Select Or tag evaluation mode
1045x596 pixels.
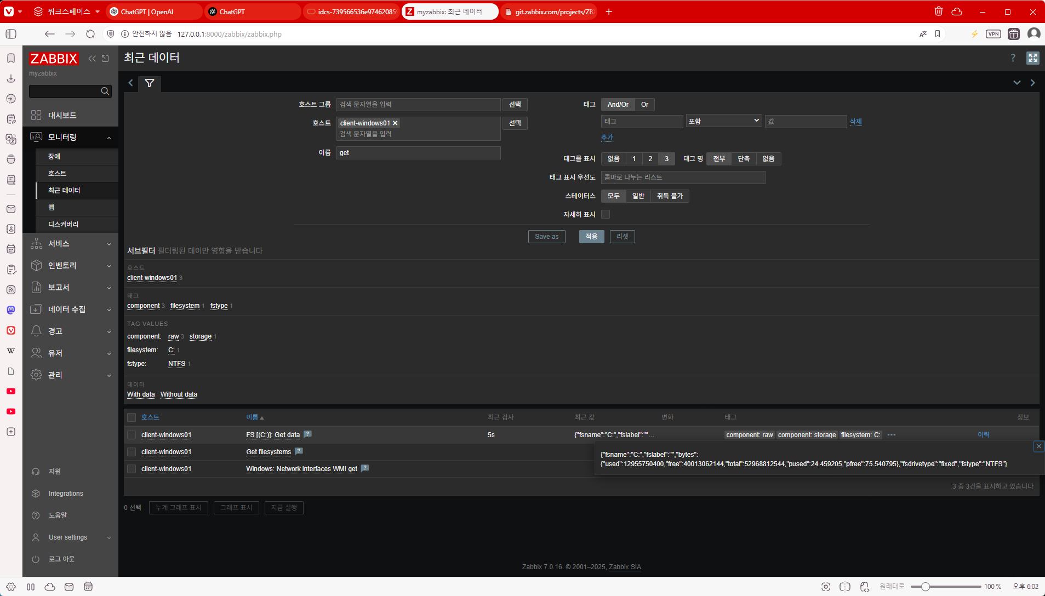point(644,105)
